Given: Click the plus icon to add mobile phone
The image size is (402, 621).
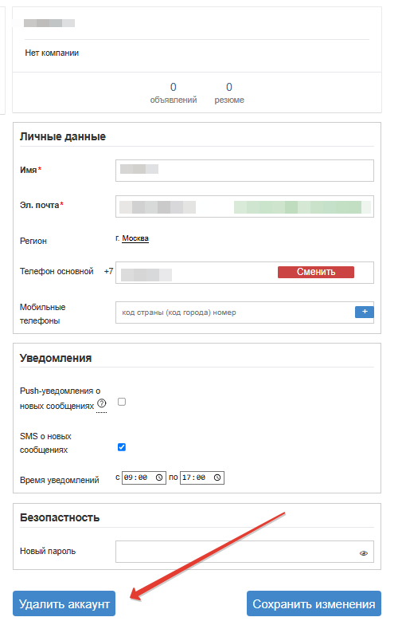Looking at the screenshot, I should pyautogui.click(x=364, y=312).
